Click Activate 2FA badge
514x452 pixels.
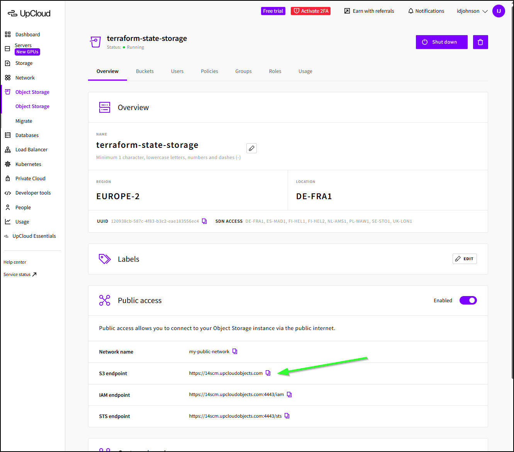[x=310, y=11]
